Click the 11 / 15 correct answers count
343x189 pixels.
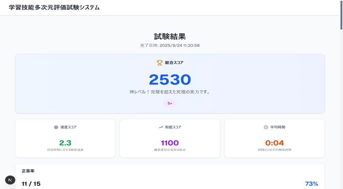point(31,184)
